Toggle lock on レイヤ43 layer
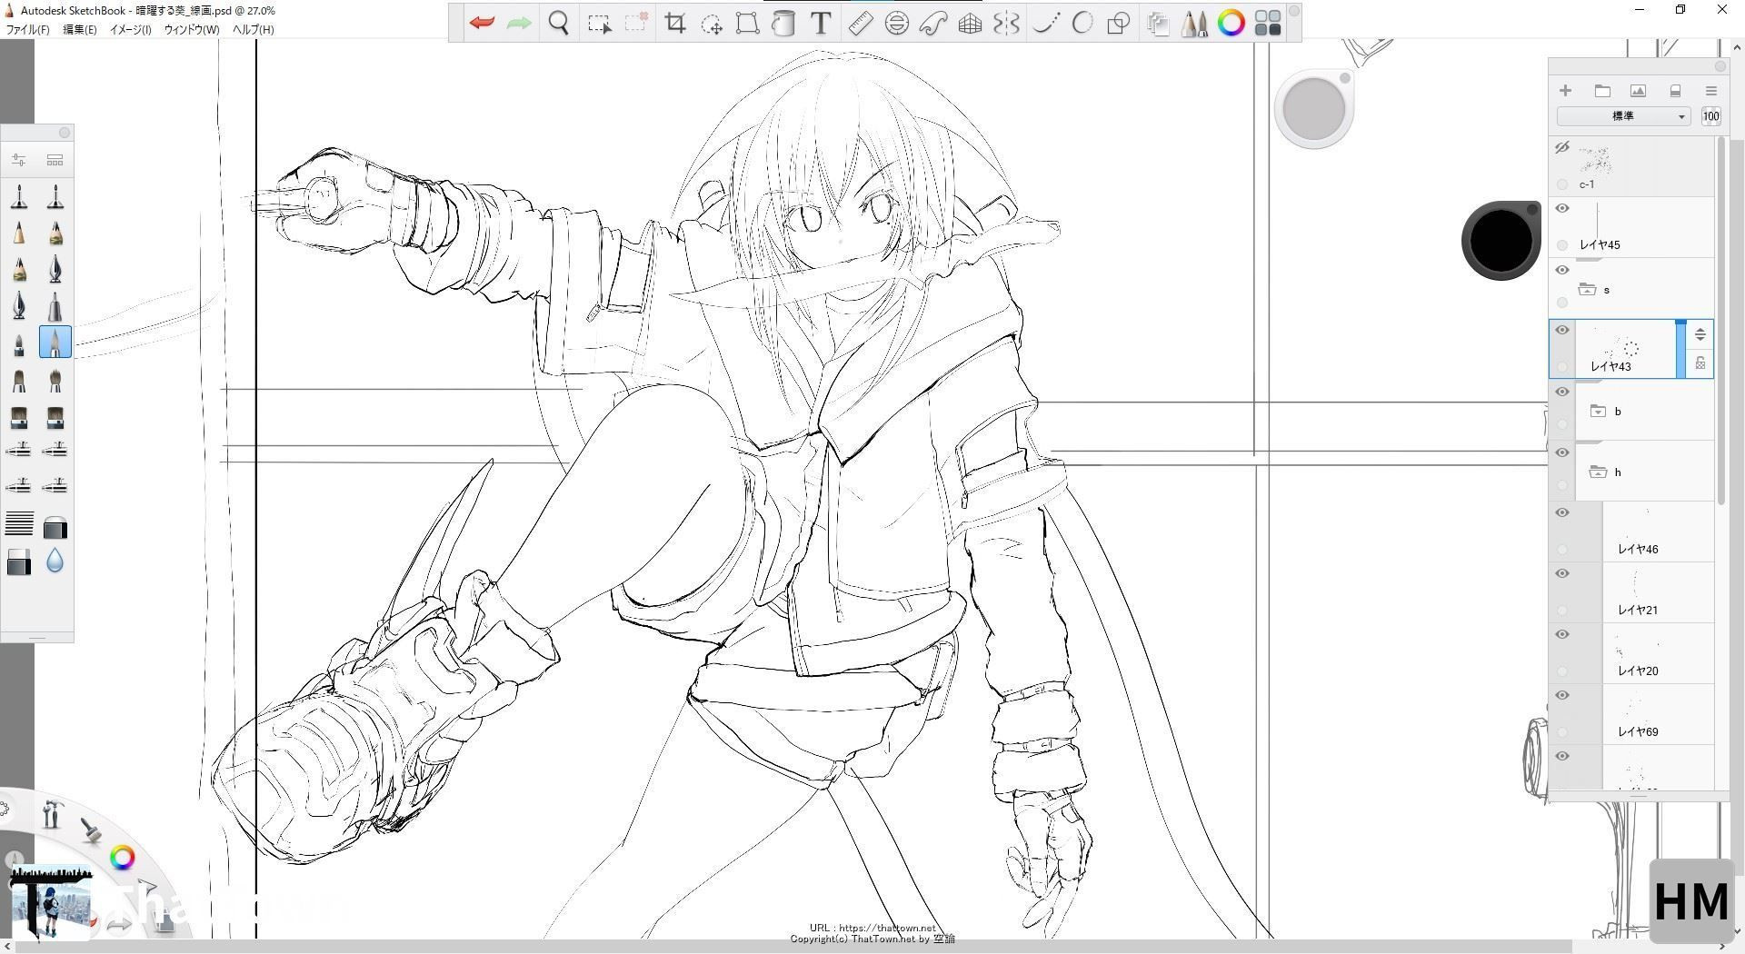 coord(1700,363)
